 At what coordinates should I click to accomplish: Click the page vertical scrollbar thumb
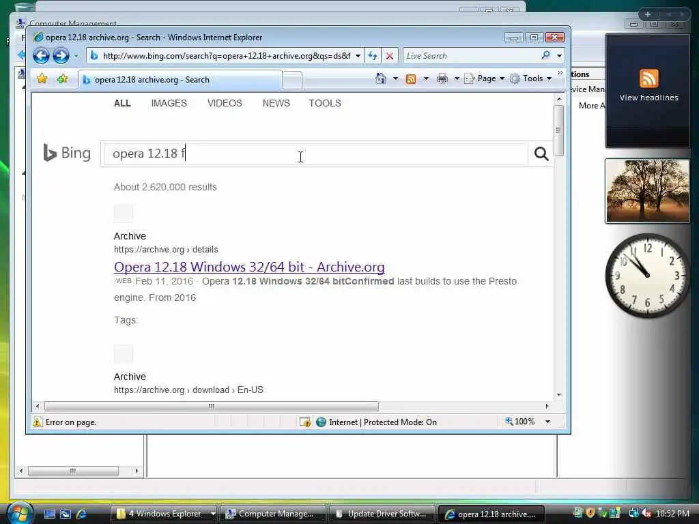pos(558,130)
